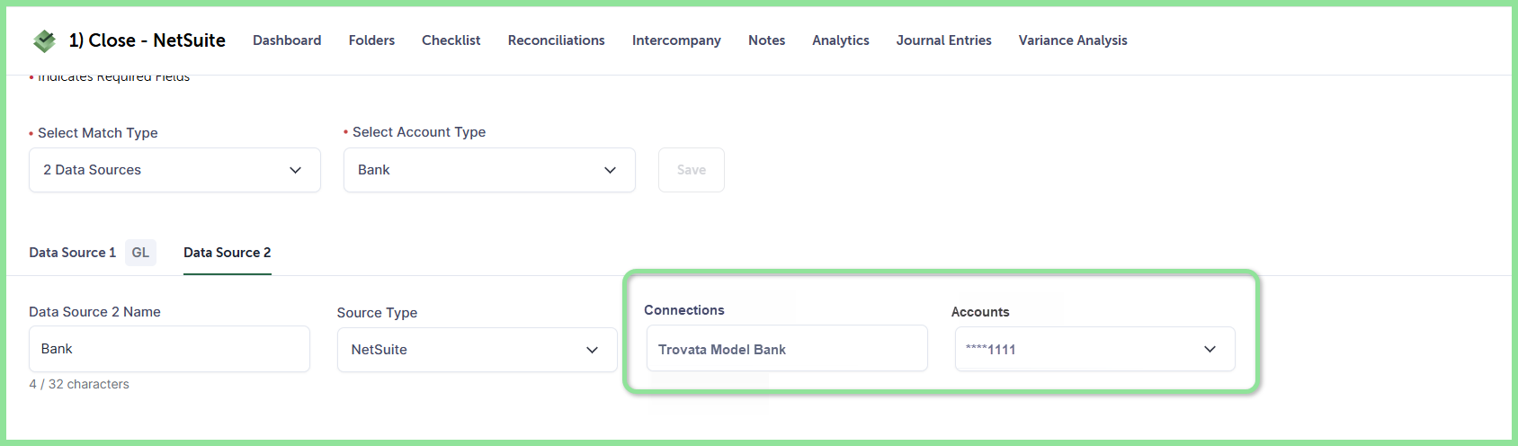This screenshot has height=446, width=1518.
Task: Navigate to Reconciliations
Action: pyautogui.click(x=557, y=40)
